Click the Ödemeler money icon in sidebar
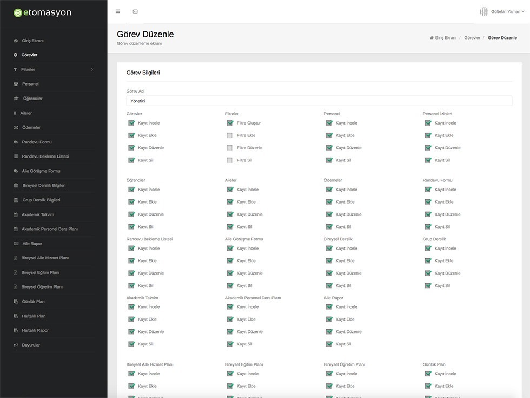The height and width of the screenshot is (398, 530). [16, 128]
